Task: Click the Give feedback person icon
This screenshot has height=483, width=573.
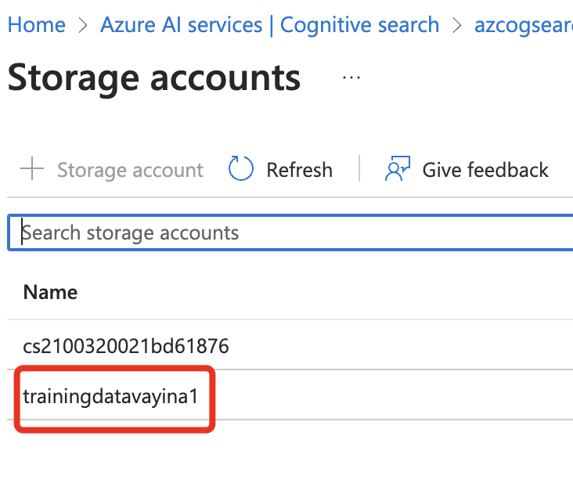Action: click(x=397, y=168)
